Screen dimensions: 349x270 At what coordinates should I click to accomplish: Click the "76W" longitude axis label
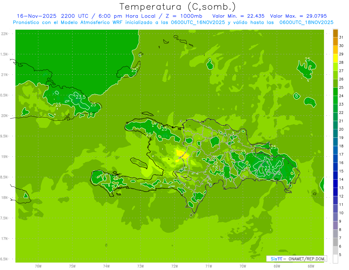pos(38,266)
